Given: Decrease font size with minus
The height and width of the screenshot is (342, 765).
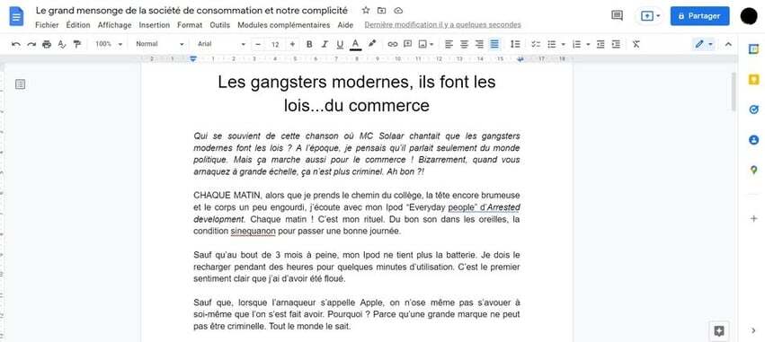Looking at the screenshot, I should click(x=259, y=44).
